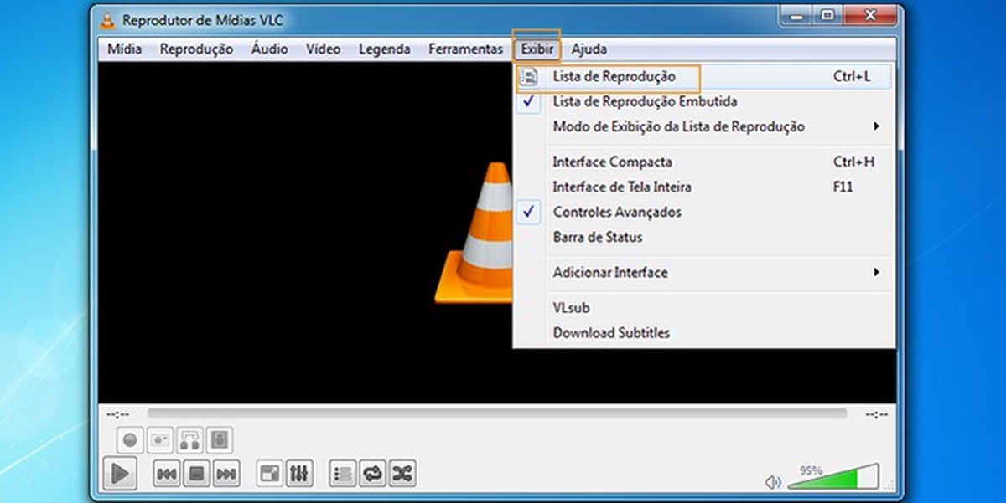Toggle the shuffle random icon
This screenshot has height=503, width=1006.
click(402, 474)
